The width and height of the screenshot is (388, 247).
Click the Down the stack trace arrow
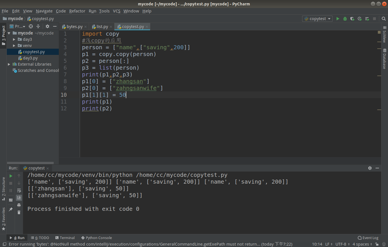point(19,183)
